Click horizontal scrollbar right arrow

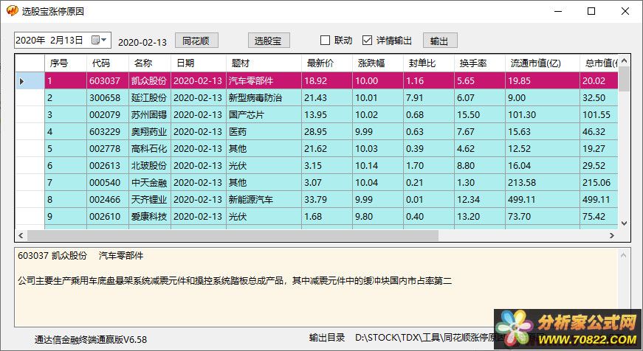pos(612,235)
